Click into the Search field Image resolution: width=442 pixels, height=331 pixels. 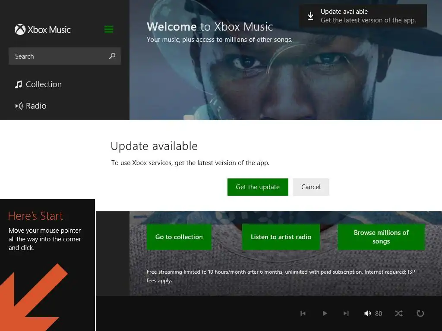[x=65, y=56]
